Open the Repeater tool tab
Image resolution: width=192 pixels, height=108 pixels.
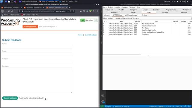[184, 12]
